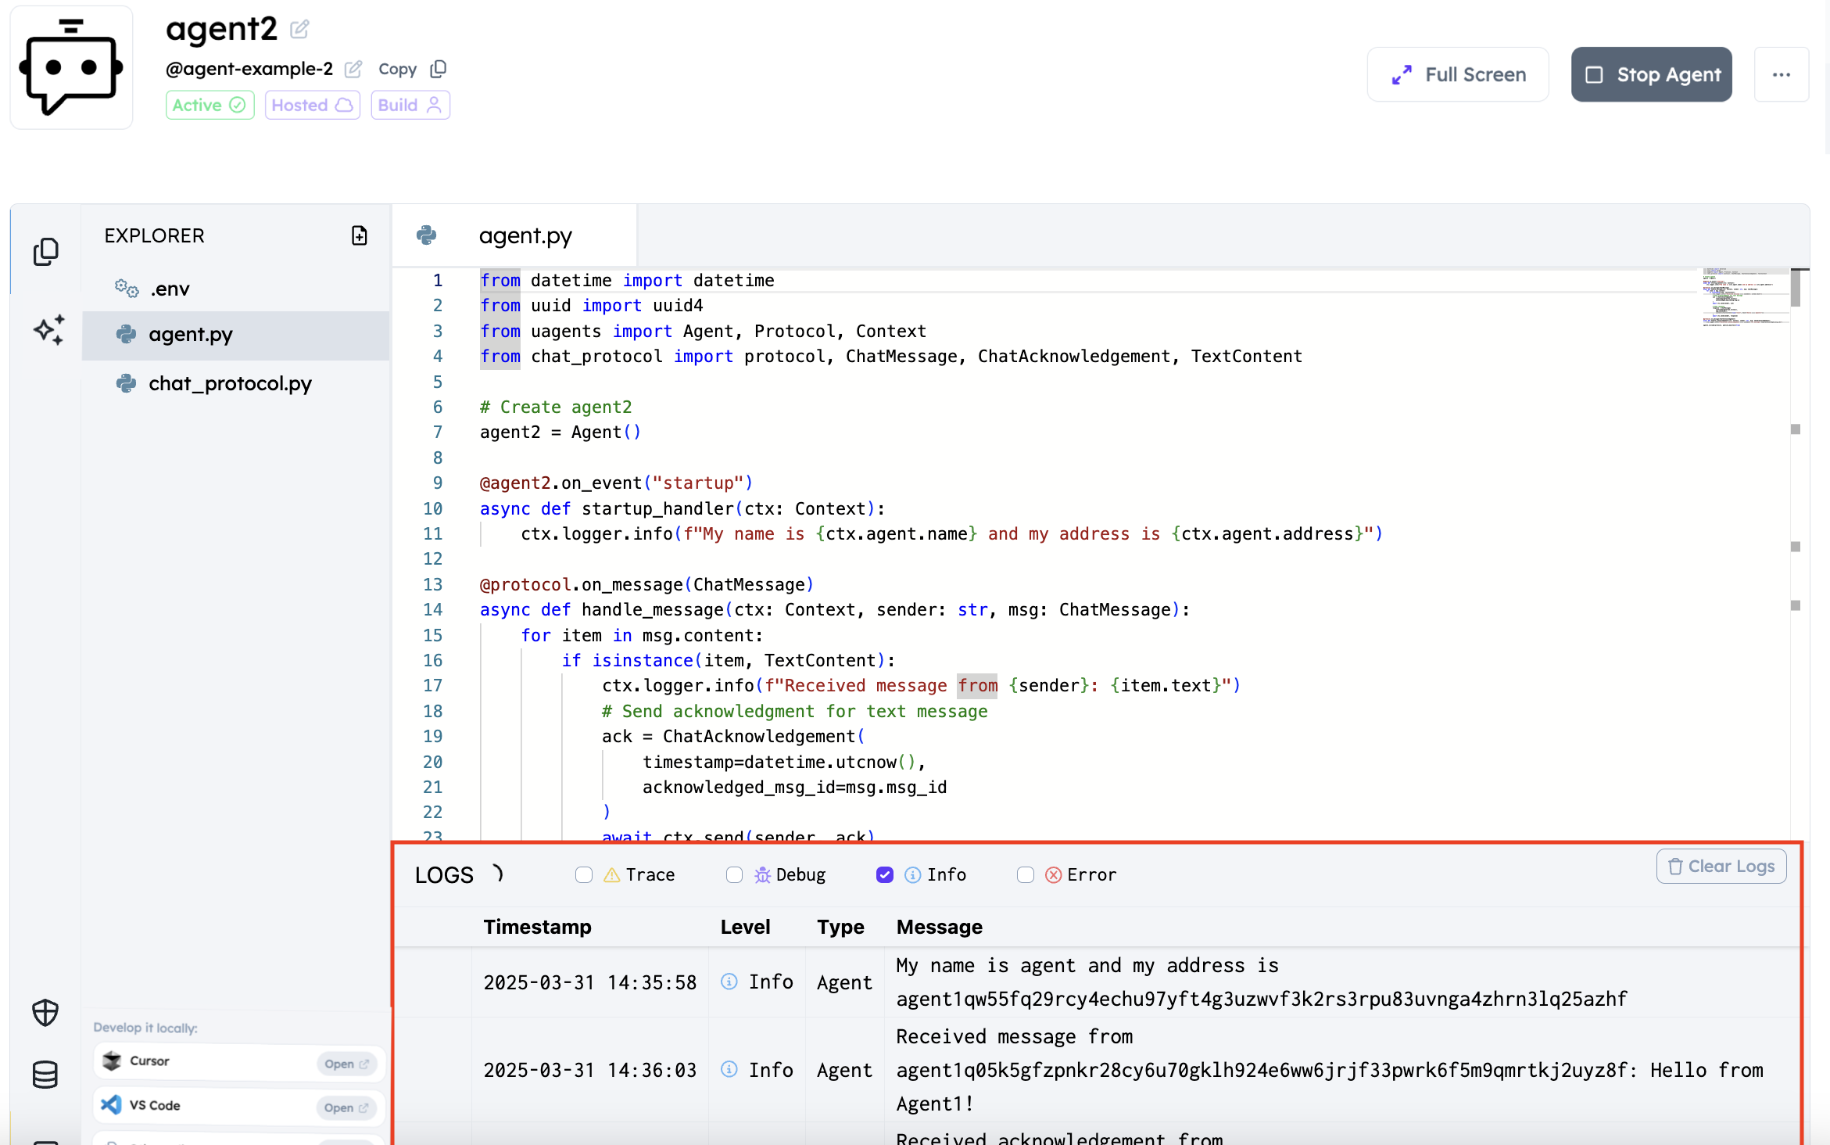Enable the Error log filter
The image size is (1830, 1145).
1026,874
